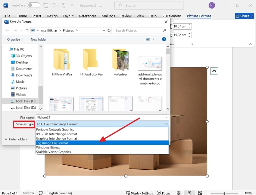The width and height of the screenshot is (256, 195).
Task: Click the blue Help question mark icon
Action: [x=164, y=39]
